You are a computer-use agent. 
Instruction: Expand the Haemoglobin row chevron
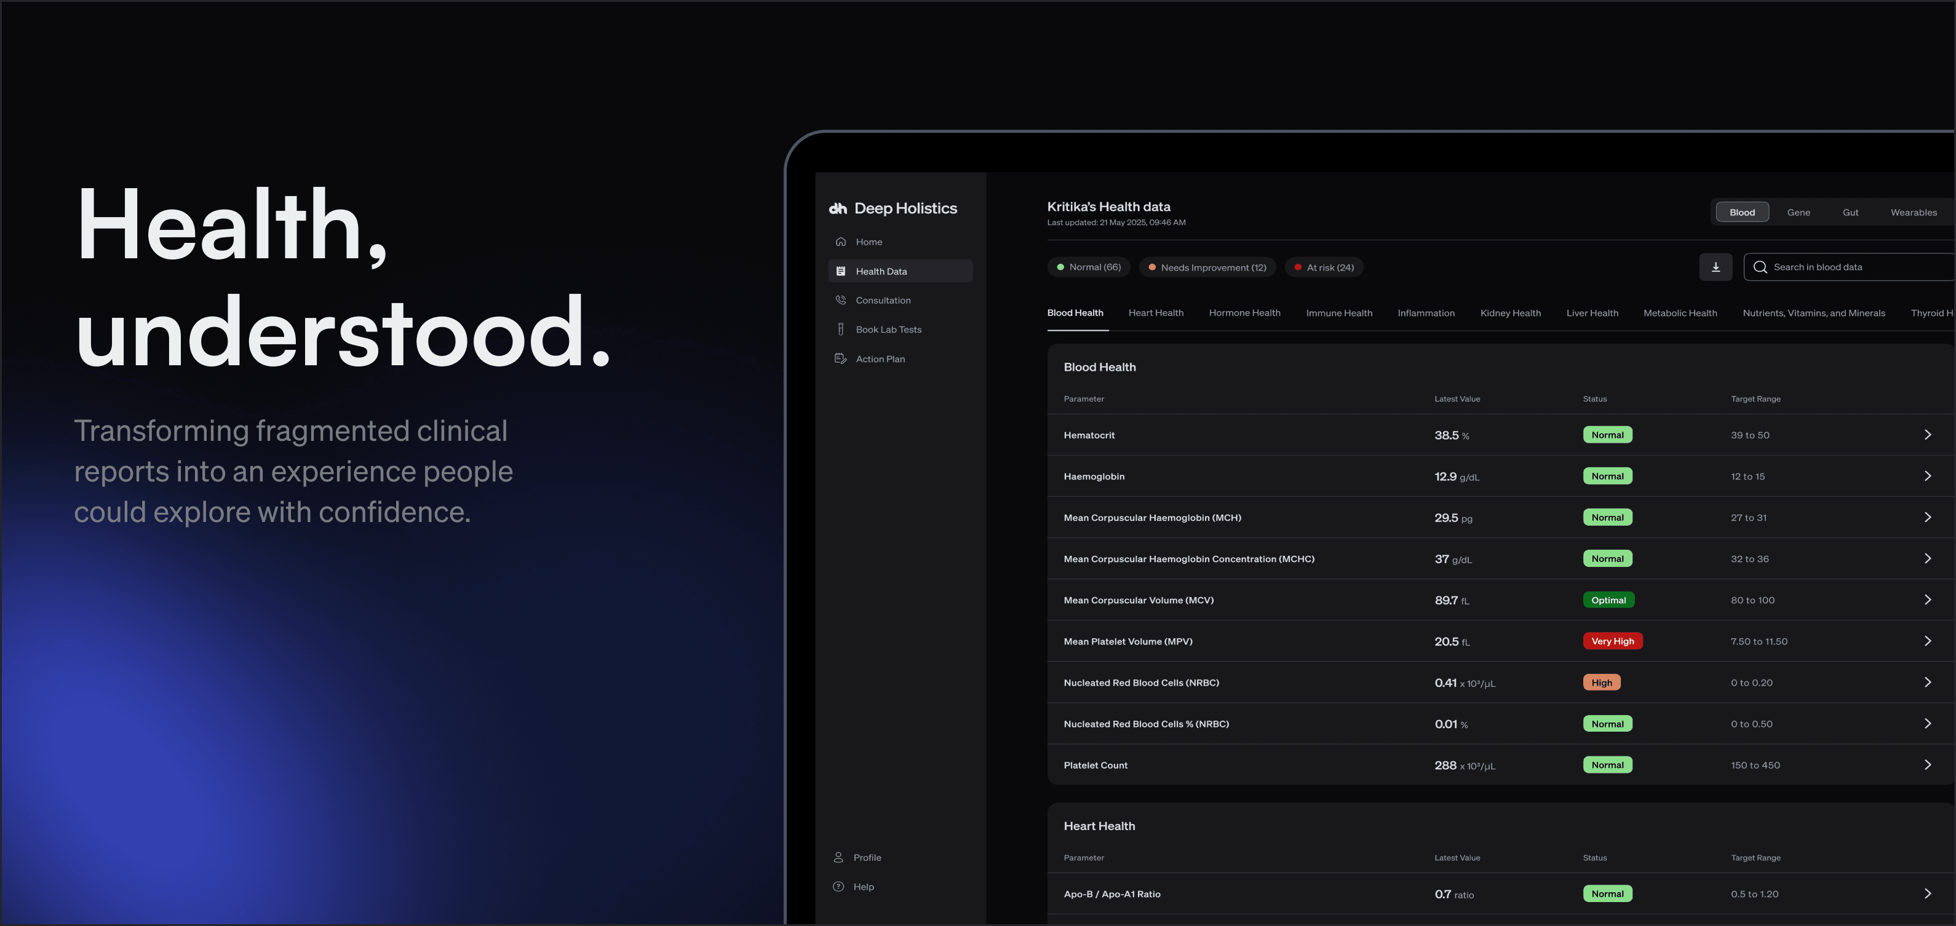1927,476
